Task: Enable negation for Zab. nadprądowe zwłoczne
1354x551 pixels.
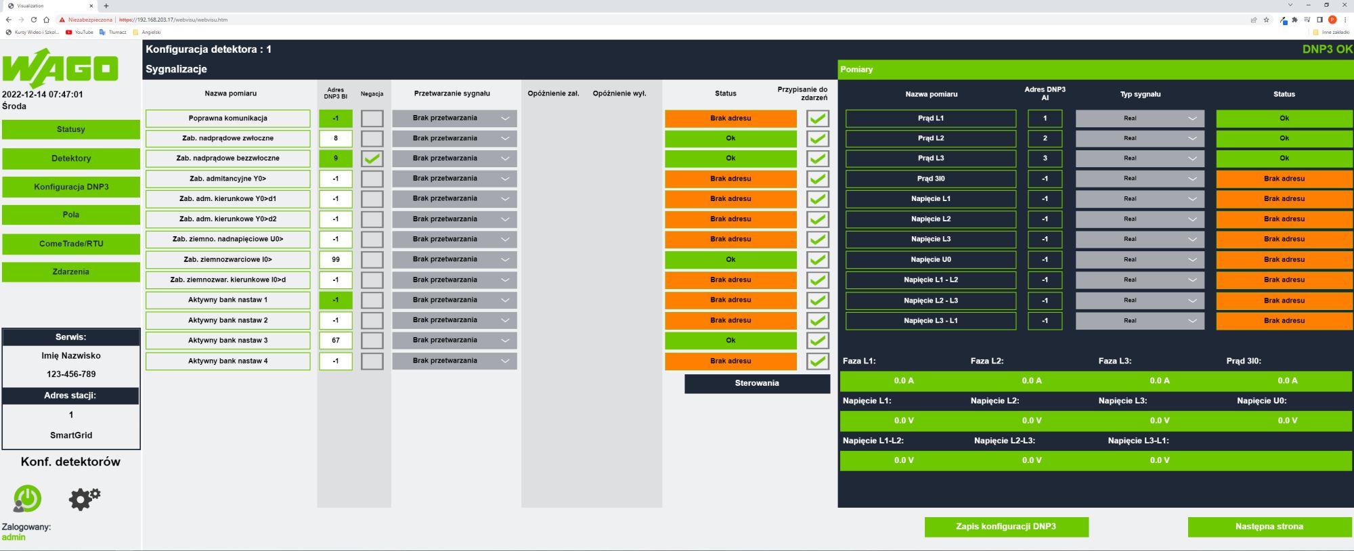Action: coord(372,138)
